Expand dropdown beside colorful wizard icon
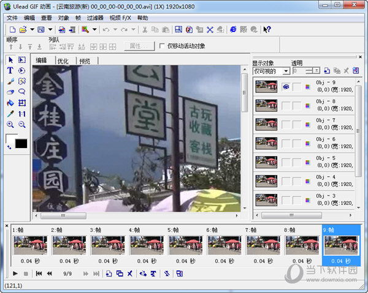The height and width of the screenshot is (293, 368). coord(94,29)
